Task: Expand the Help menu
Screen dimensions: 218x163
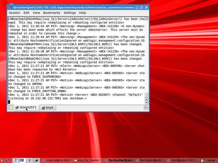Action: click(x=82, y=13)
